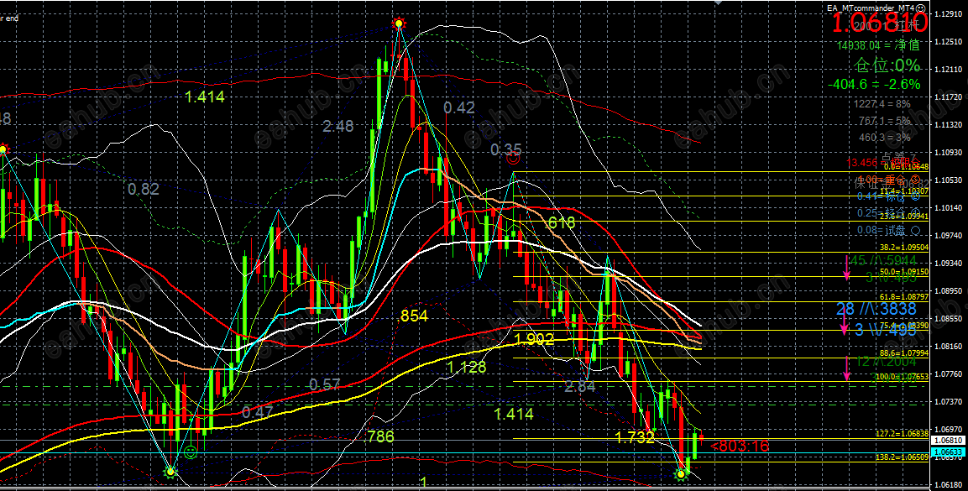Click the circle icon next to 0.41=标仓

tap(915, 196)
